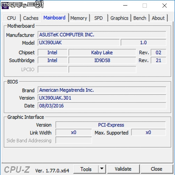Switch to the CPU tab
175x175 pixels.
tap(11, 18)
